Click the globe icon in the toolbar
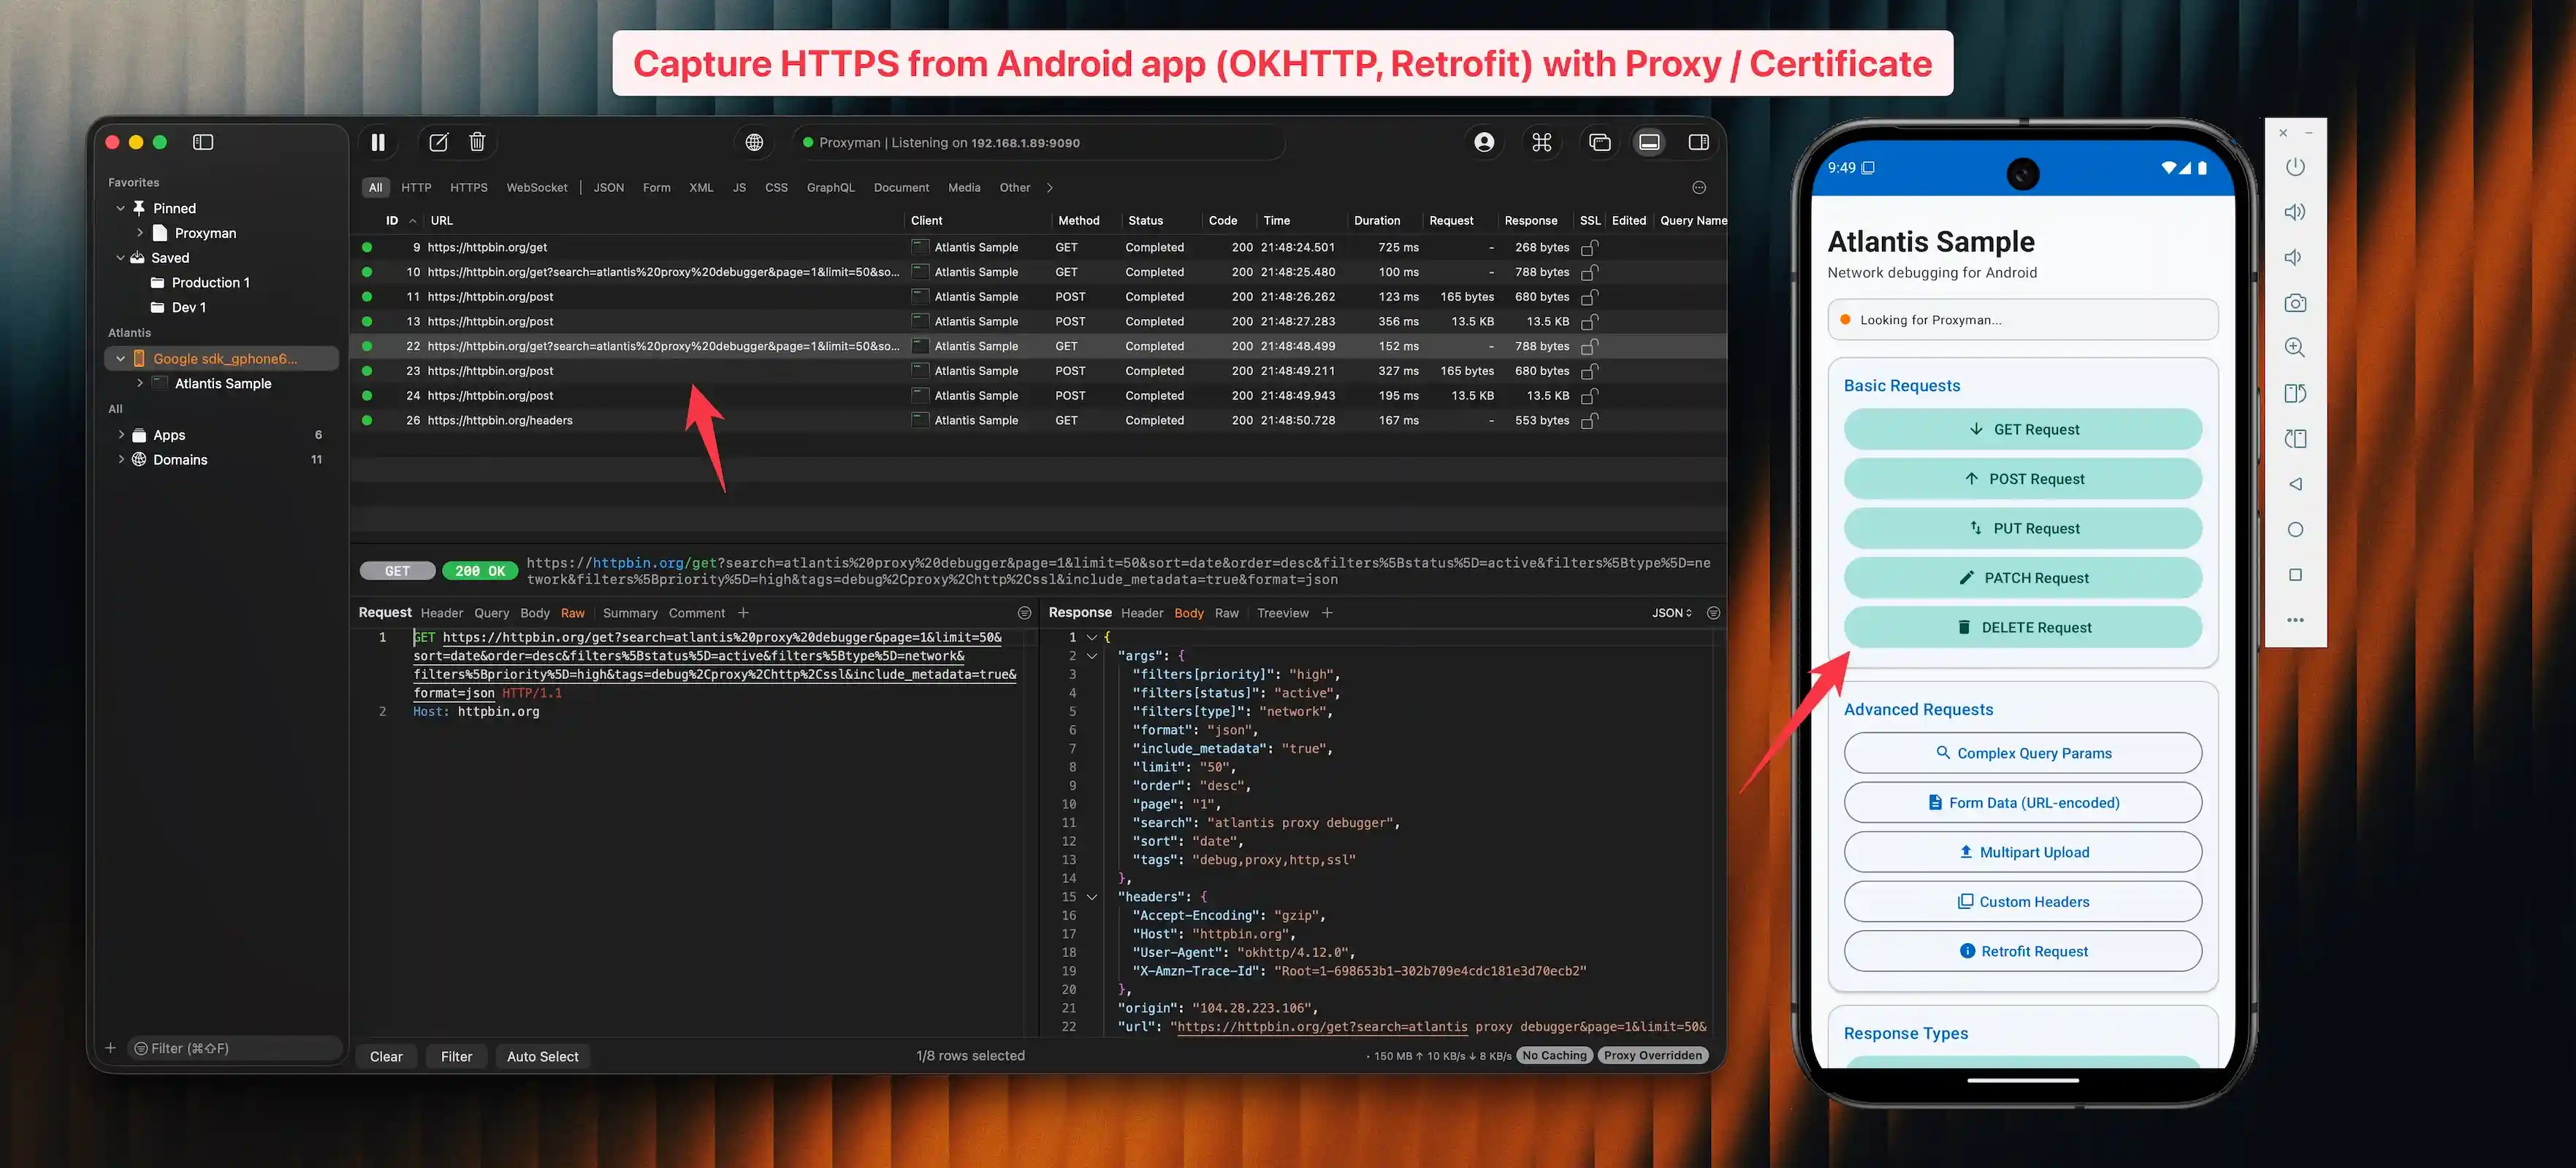Screen dimensions: 2576x1168 (x=753, y=142)
